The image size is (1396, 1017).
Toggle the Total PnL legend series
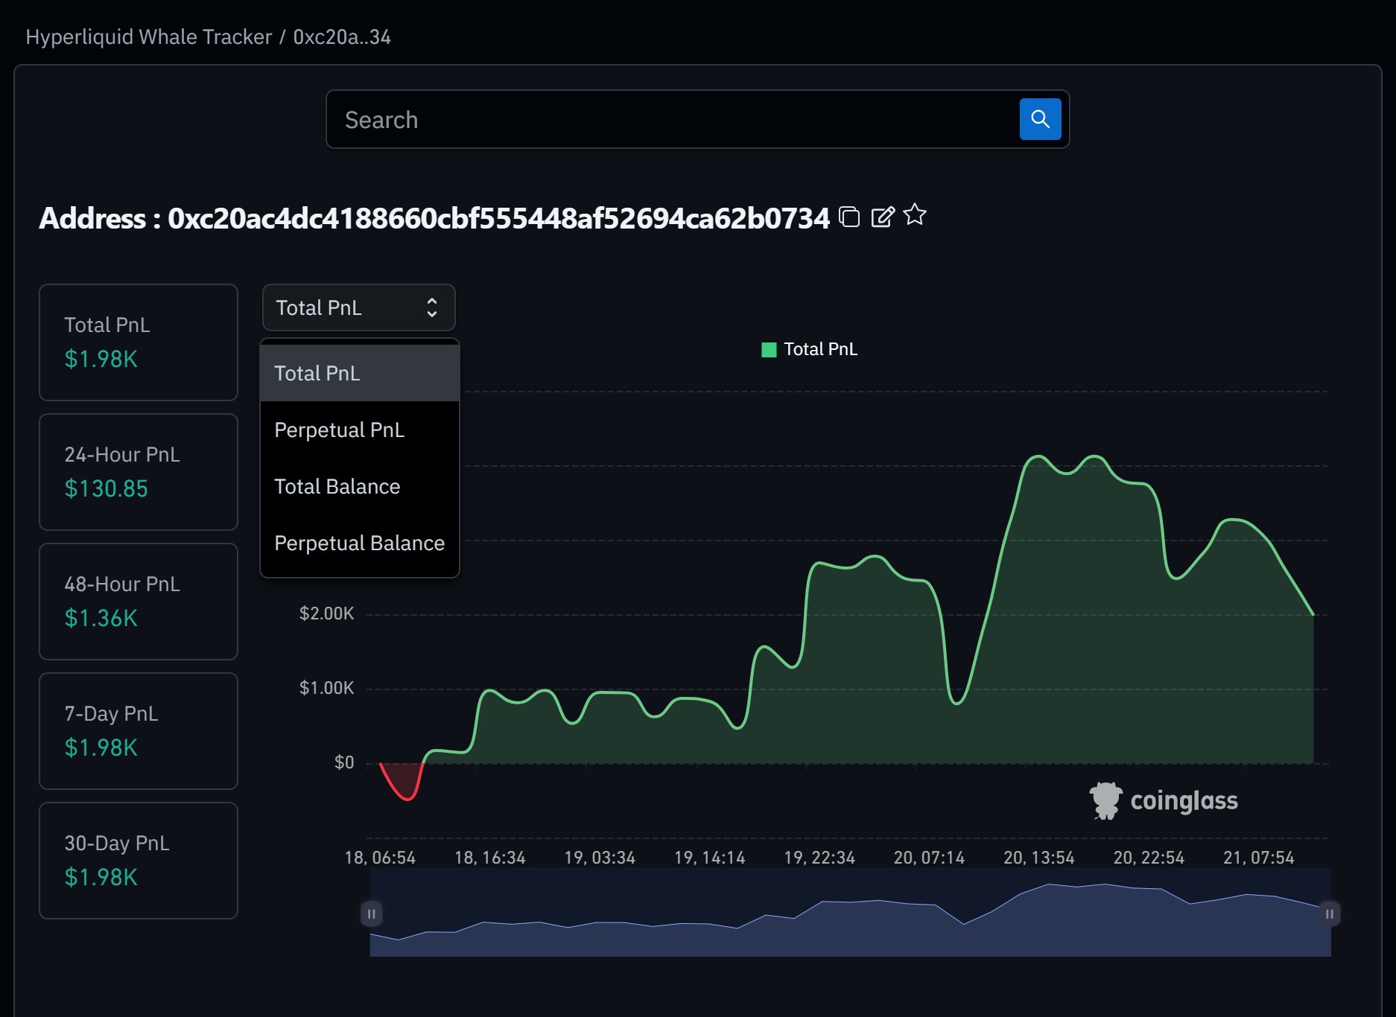tap(809, 349)
